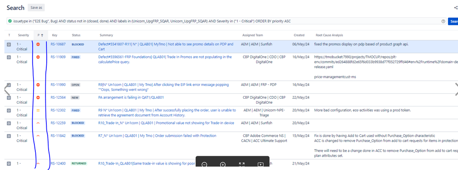The height and width of the screenshot is (170, 458).
Task: Click zoom in icon in viewer toolbar
Action: point(222,165)
